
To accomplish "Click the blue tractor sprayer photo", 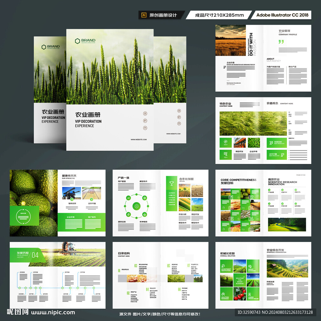I will [x=71, y=193].
